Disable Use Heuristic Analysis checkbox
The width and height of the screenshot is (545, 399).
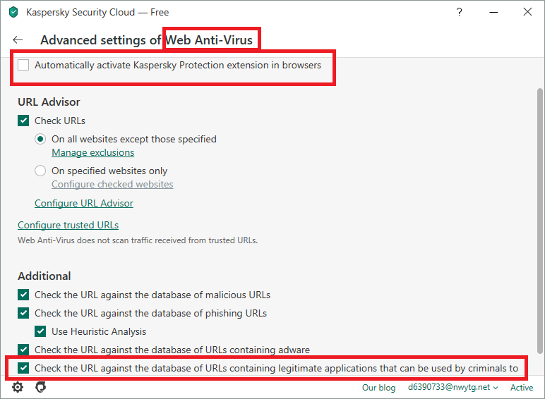coord(41,331)
